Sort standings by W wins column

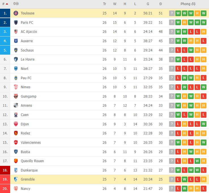[115, 4]
